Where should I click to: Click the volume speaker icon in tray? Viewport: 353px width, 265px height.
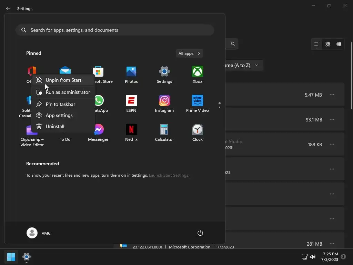pos(312,257)
